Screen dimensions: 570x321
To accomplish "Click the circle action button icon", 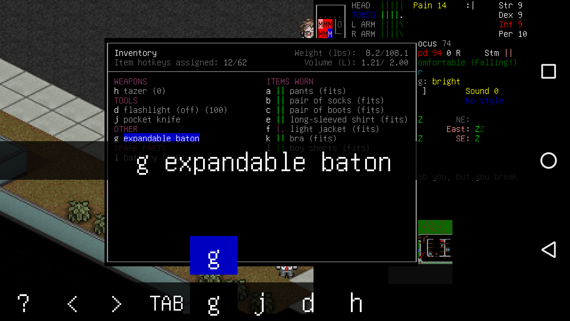I will coord(548,160).
